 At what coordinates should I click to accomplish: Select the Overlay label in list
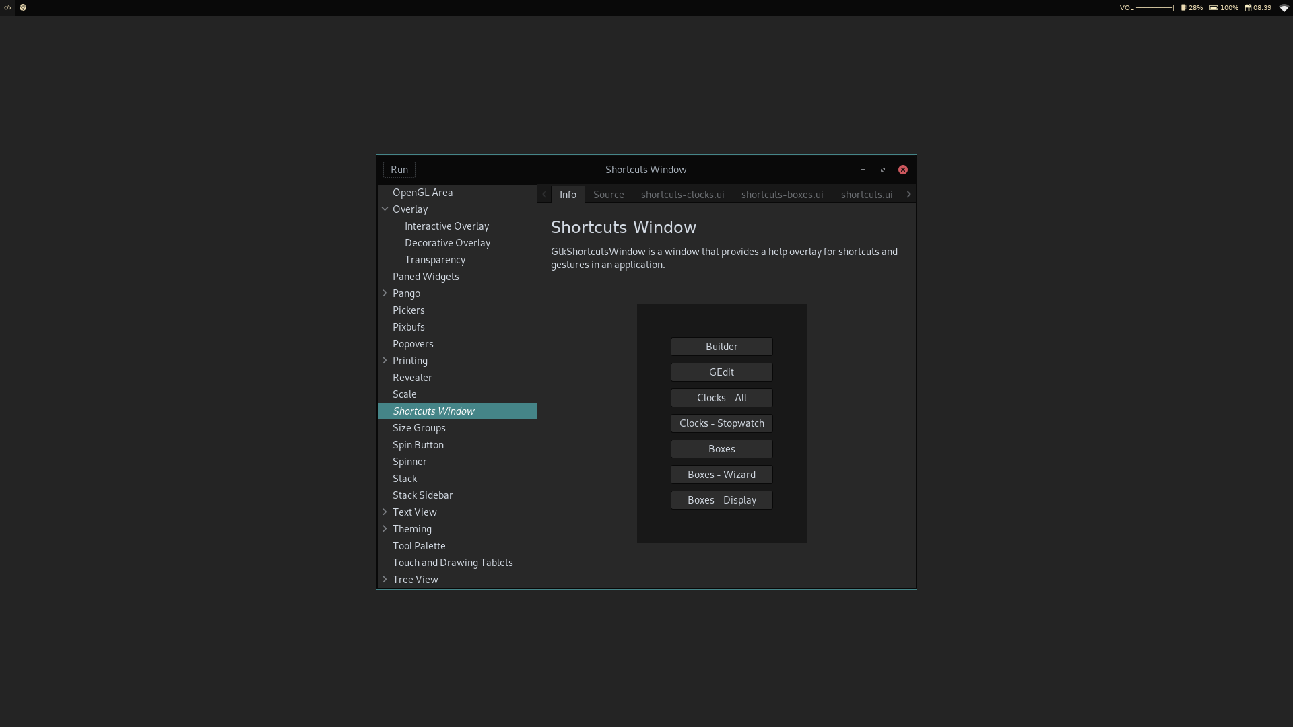(x=410, y=209)
